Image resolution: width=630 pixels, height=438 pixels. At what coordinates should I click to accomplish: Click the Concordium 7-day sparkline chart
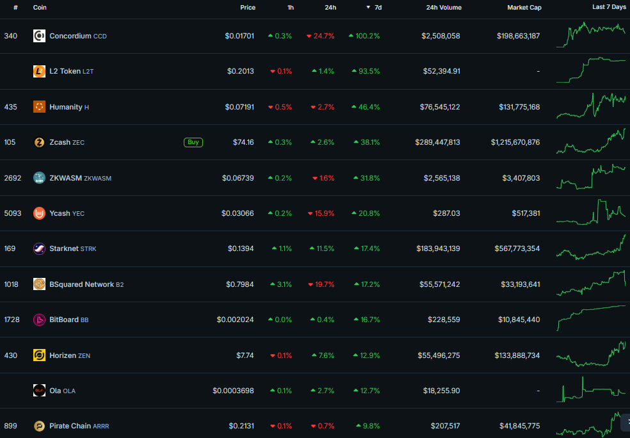(591, 35)
